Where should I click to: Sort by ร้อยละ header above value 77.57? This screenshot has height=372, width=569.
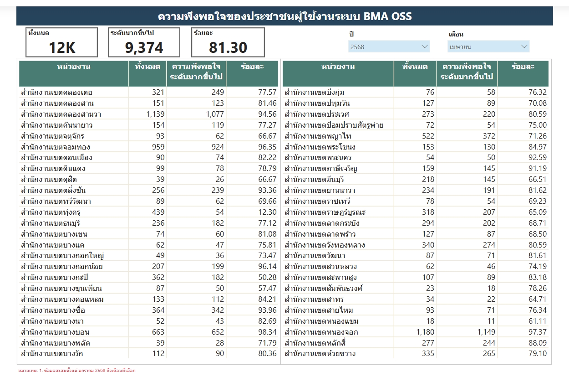pos(252,73)
